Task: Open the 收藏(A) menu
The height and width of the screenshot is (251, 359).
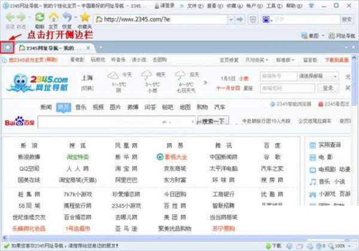Action: point(235,6)
